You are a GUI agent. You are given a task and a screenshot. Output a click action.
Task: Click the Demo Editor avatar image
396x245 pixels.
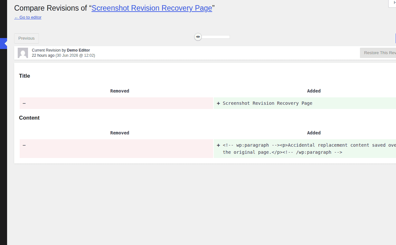23,53
